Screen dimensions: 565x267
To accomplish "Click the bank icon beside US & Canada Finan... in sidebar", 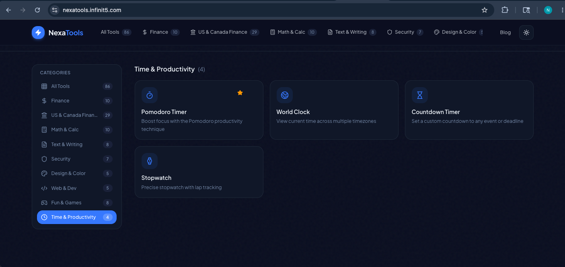I will (44, 115).
